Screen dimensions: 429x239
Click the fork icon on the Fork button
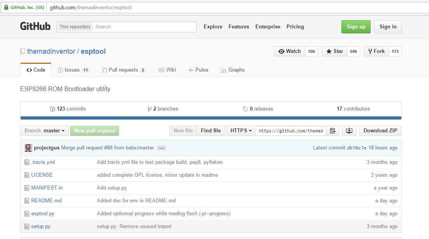[x=369, y=51]
